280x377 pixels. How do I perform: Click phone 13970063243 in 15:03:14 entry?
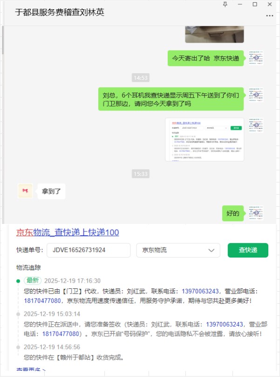tap(225, 324)
